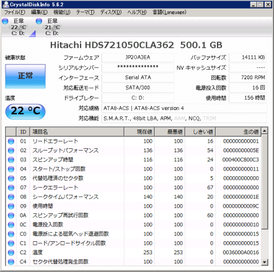274x272 pixels.
Task: Click the 7200 RPM rotation field
Action: (248, 78)
